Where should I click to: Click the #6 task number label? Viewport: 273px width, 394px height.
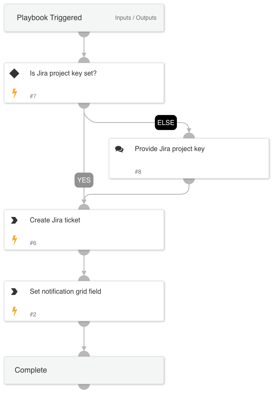click(33, 243)
